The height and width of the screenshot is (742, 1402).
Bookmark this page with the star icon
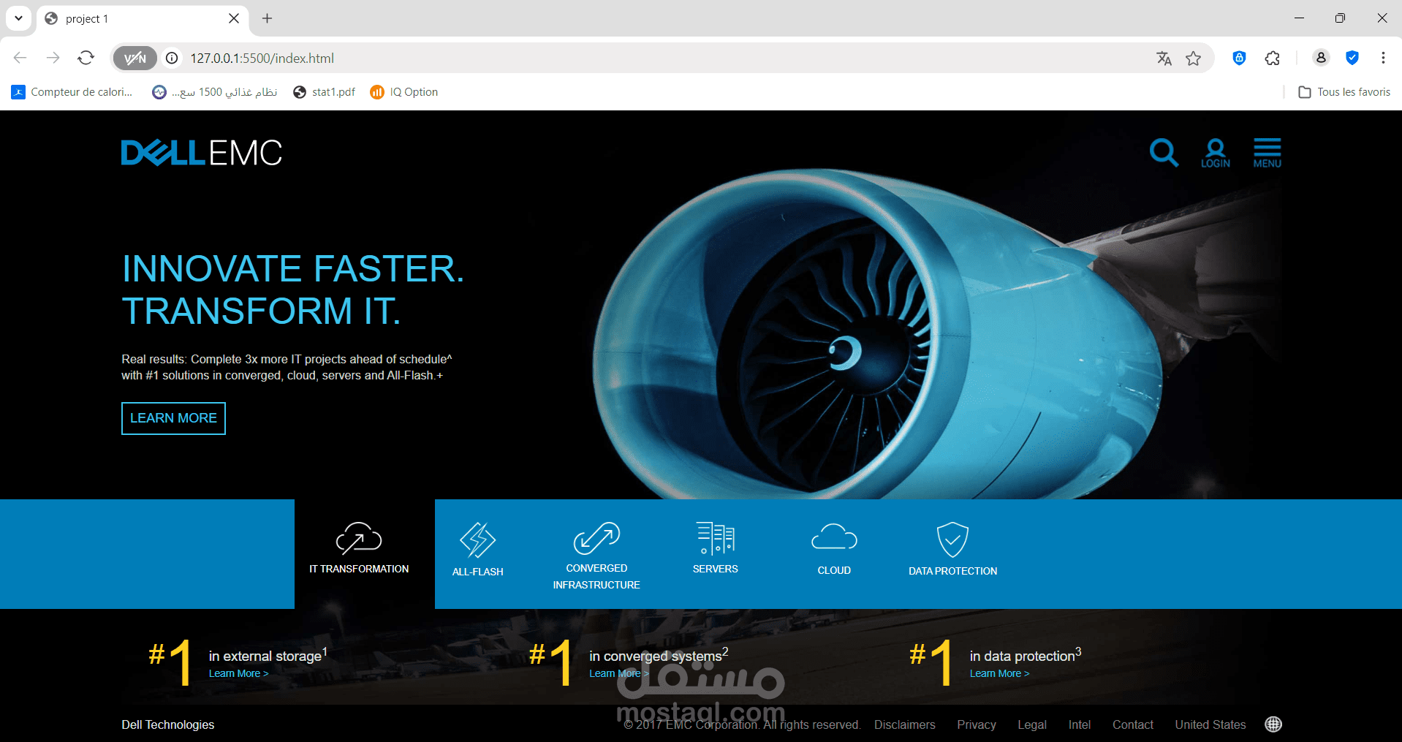tap(1194, 58)
